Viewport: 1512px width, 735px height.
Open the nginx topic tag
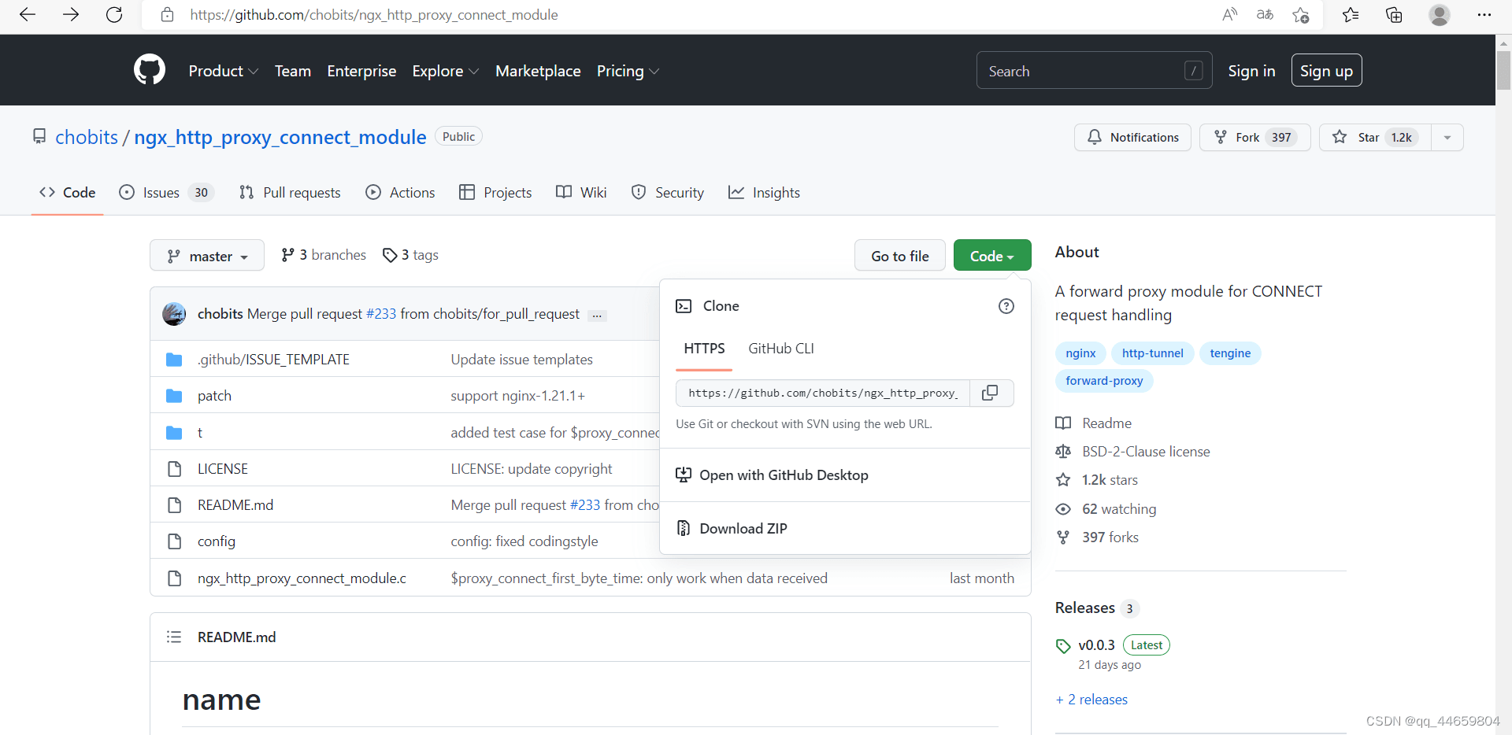1080,353
